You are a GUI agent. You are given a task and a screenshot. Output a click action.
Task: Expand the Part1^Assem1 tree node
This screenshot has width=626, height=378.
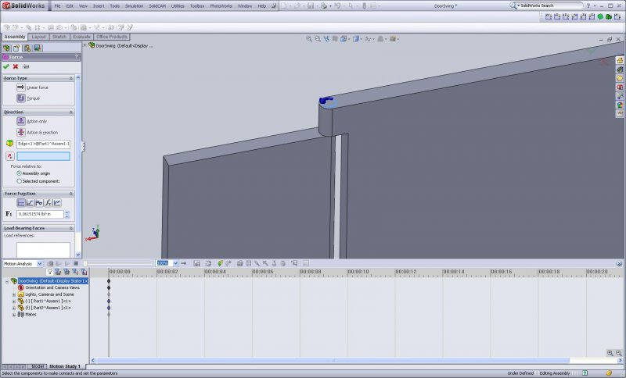[14, 301]
